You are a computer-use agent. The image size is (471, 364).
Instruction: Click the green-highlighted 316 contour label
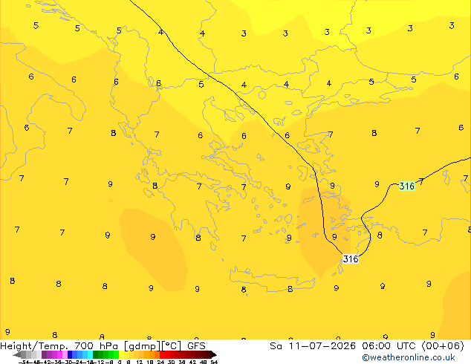(x=407, y=186)
